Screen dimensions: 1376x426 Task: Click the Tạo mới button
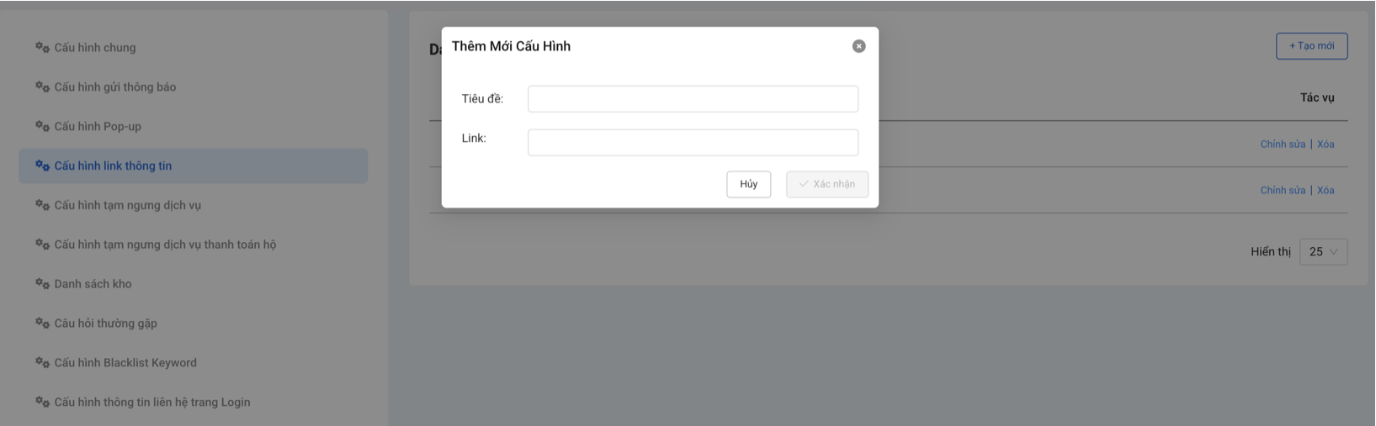coord(1311,46)
